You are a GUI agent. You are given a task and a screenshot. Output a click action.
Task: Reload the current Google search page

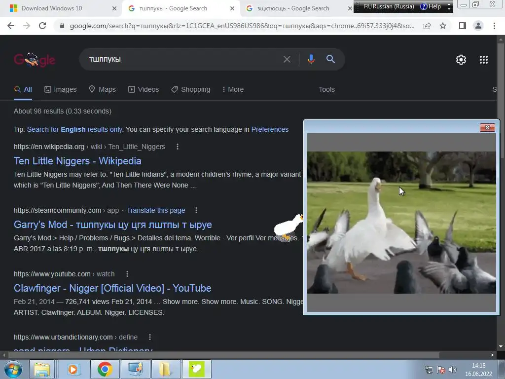click(x=42, y=26)
